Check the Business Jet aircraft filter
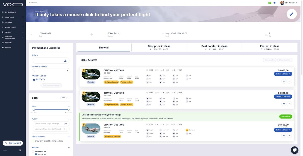The image size is (303, 156). pos(33,151)
